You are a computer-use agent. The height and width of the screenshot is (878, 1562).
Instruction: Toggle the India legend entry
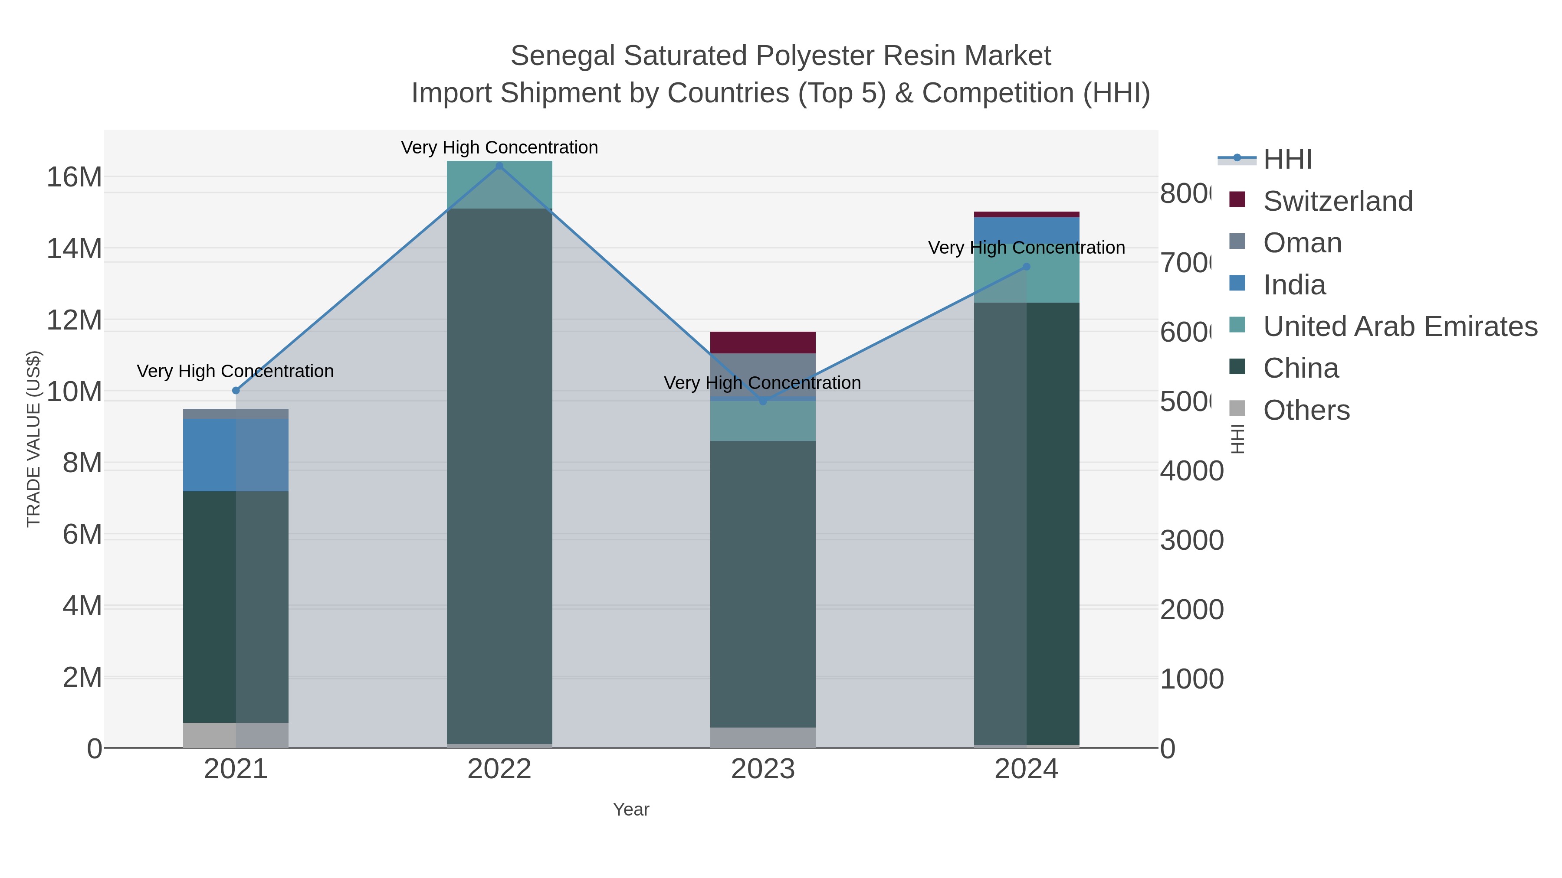(x=1277, y=285)
